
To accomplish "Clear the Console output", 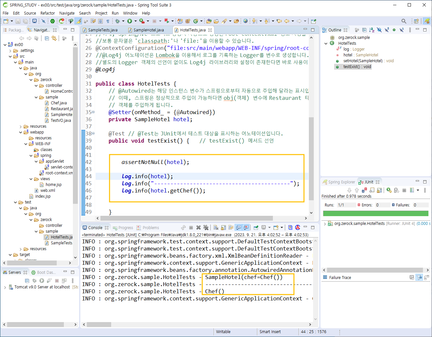I will (216, 227).
